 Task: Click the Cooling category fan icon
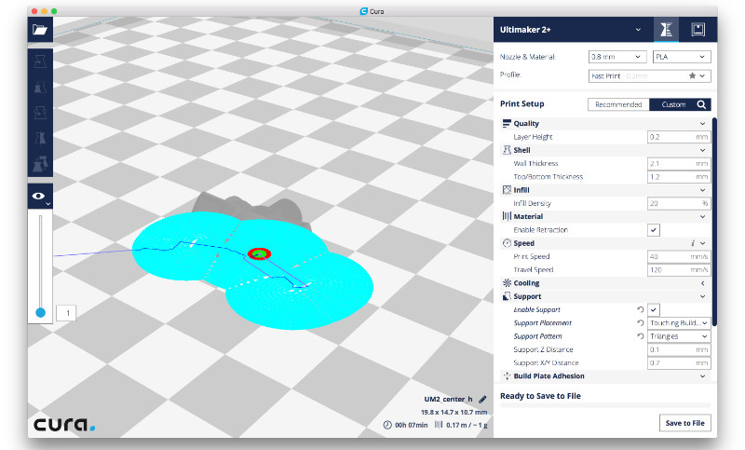point(507,282)
